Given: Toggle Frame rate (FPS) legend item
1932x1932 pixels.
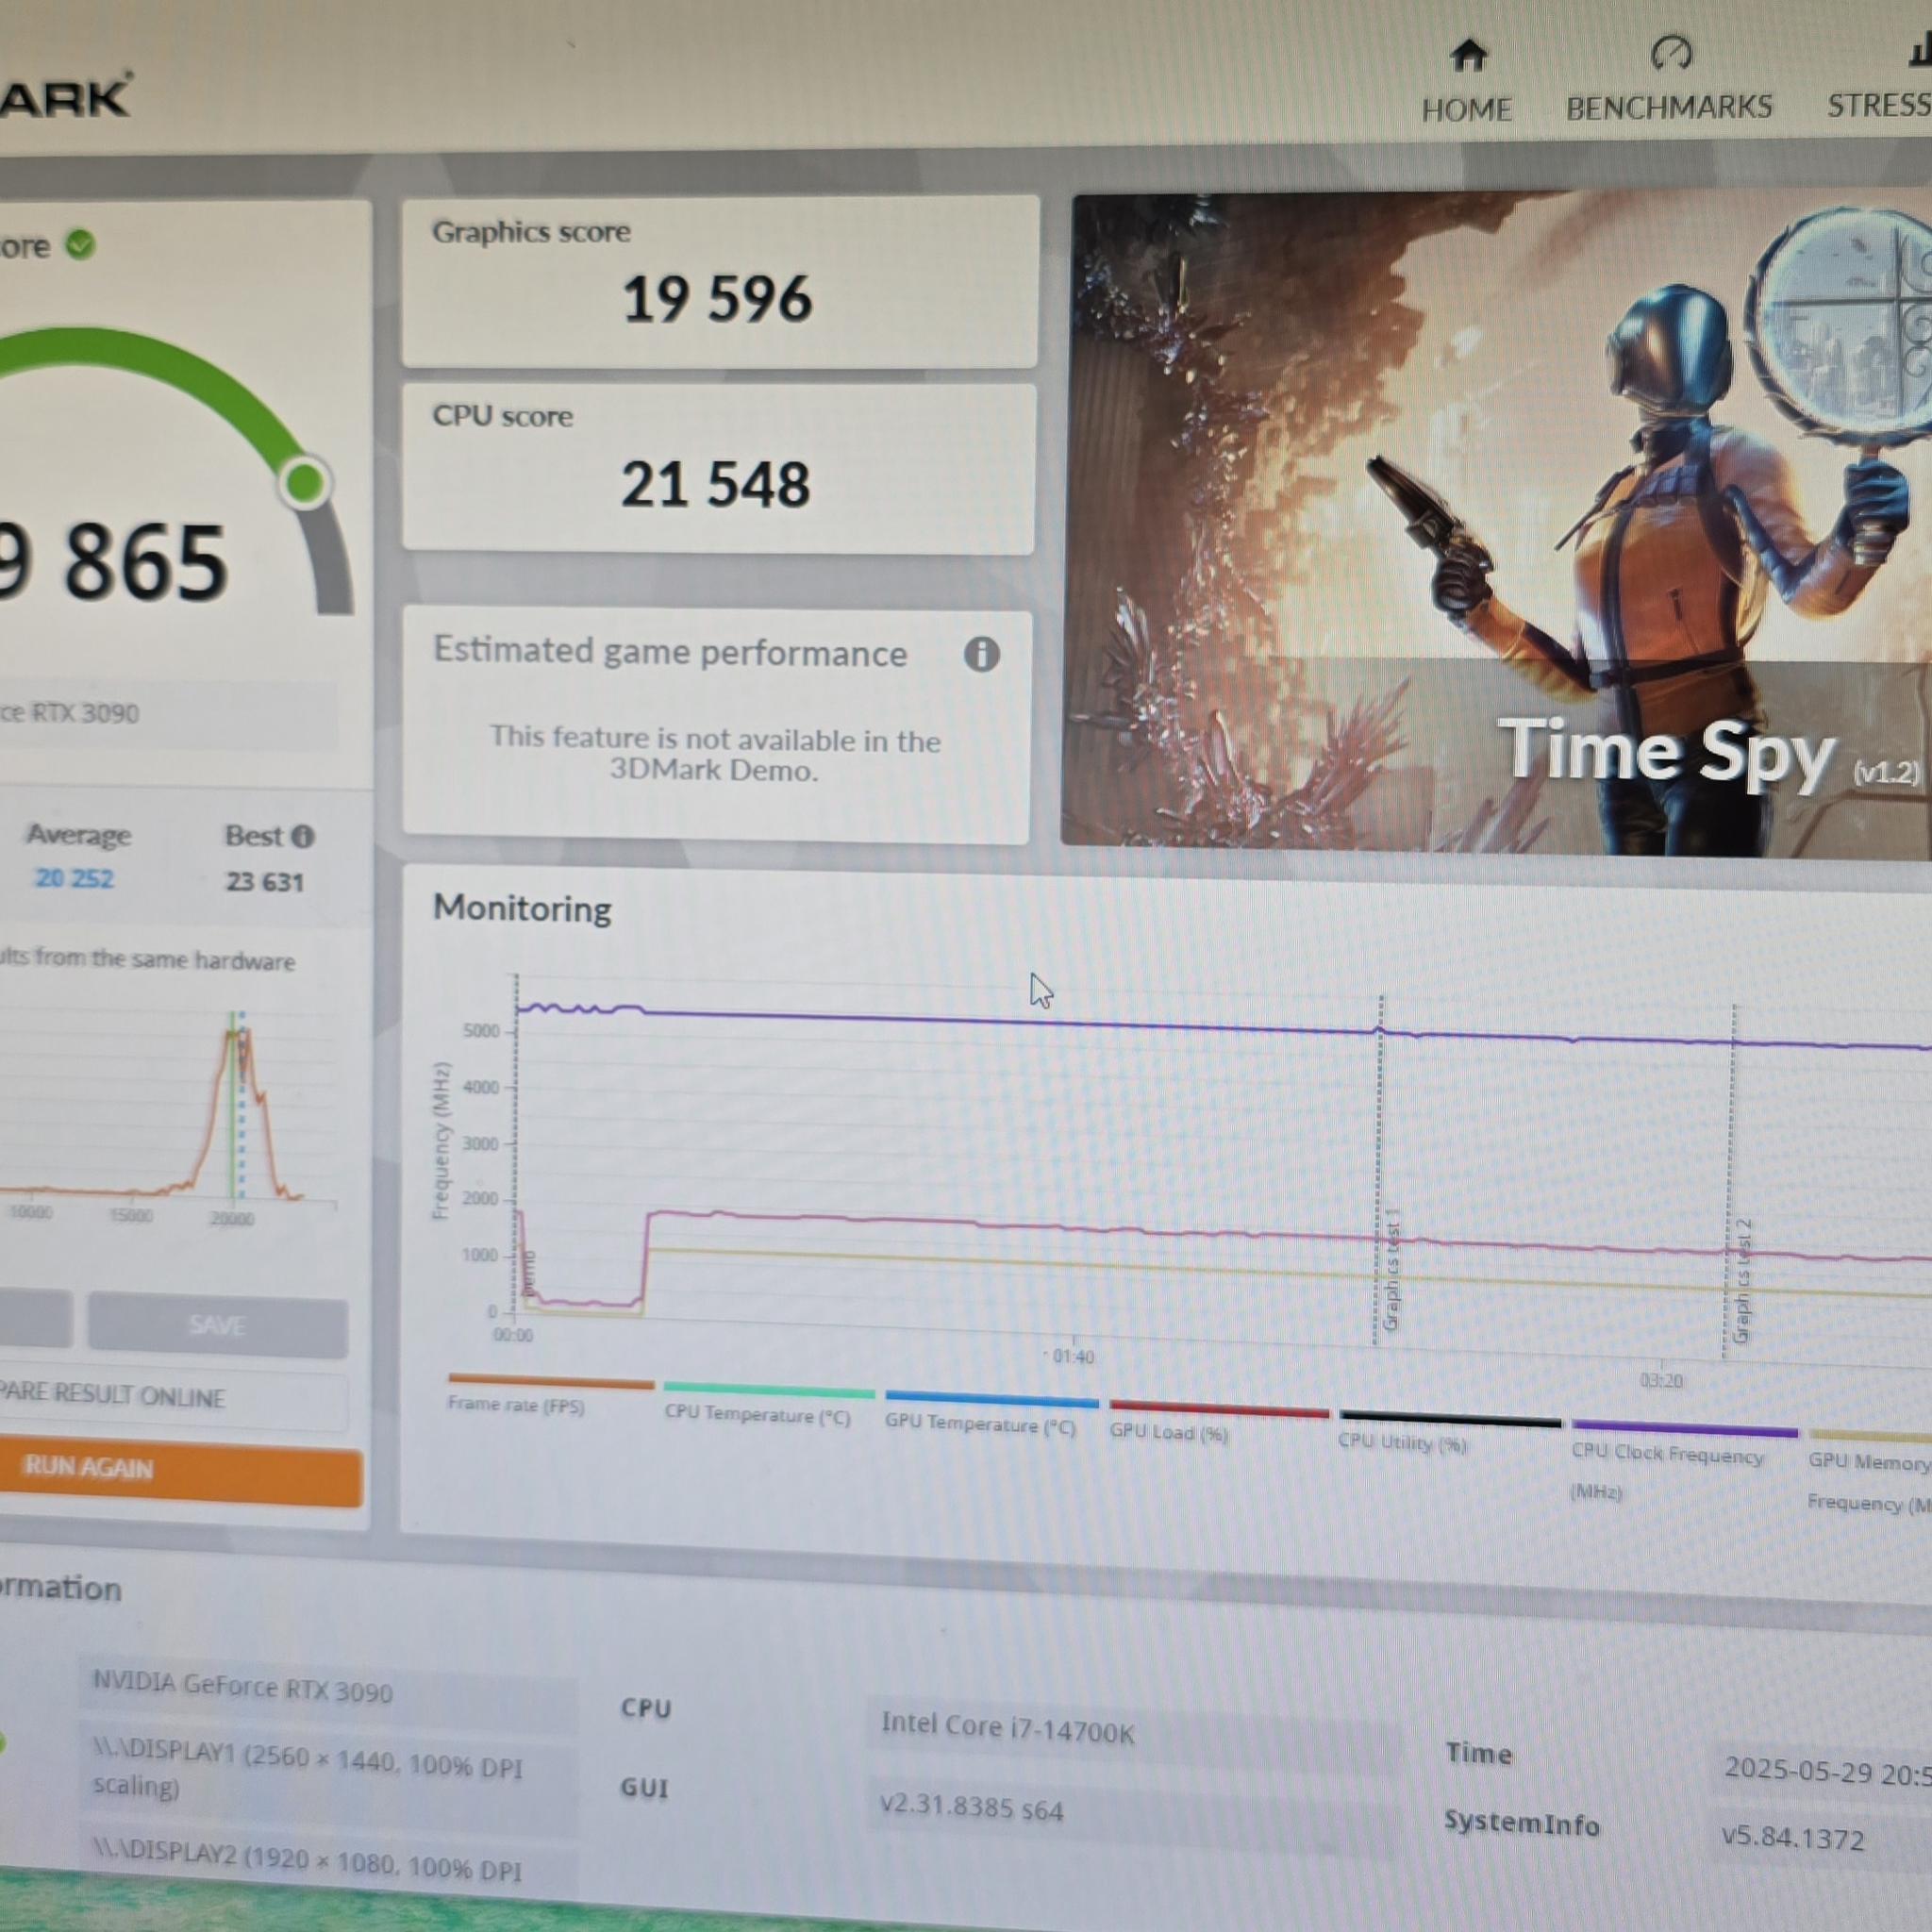Looking at the screenshot, I should pos(551,1395).
